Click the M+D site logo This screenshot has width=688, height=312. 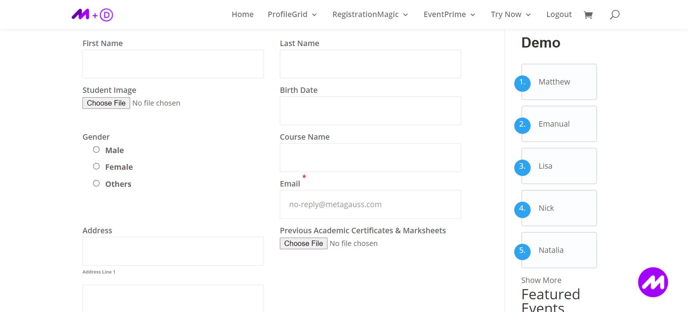[92, 15]
